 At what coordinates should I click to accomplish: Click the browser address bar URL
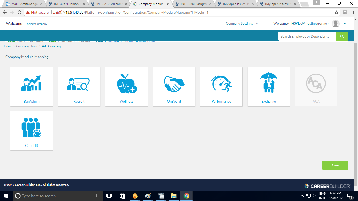click(x=131, y=12)
